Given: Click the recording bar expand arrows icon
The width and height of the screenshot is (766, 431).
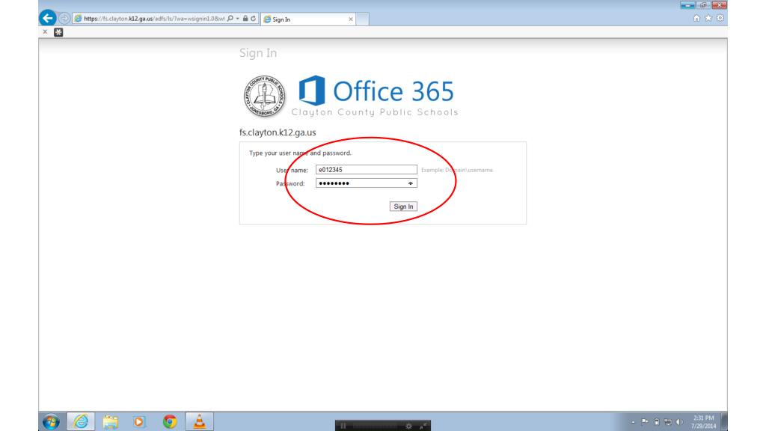Looking at the screenshot, I should [x=423, y=426].
